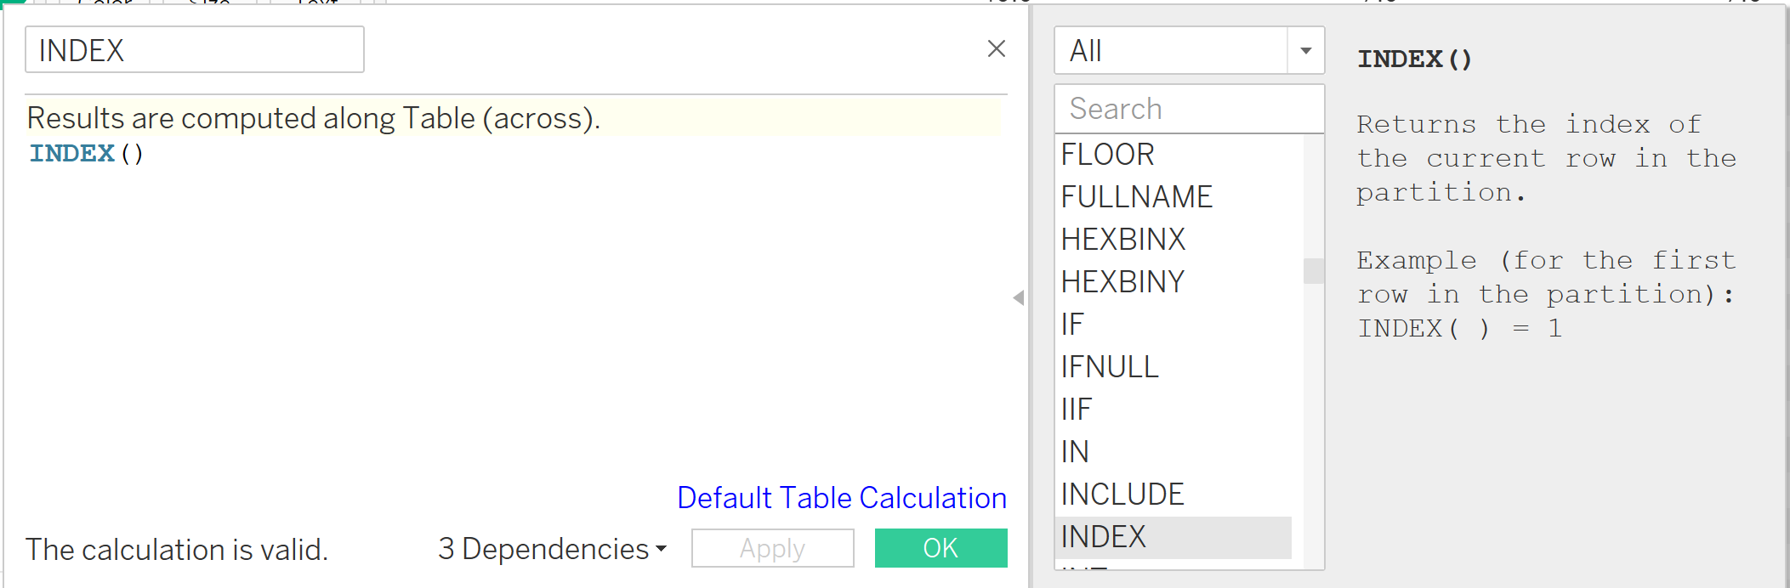Select the IIF function entry

coord(1077,410)
